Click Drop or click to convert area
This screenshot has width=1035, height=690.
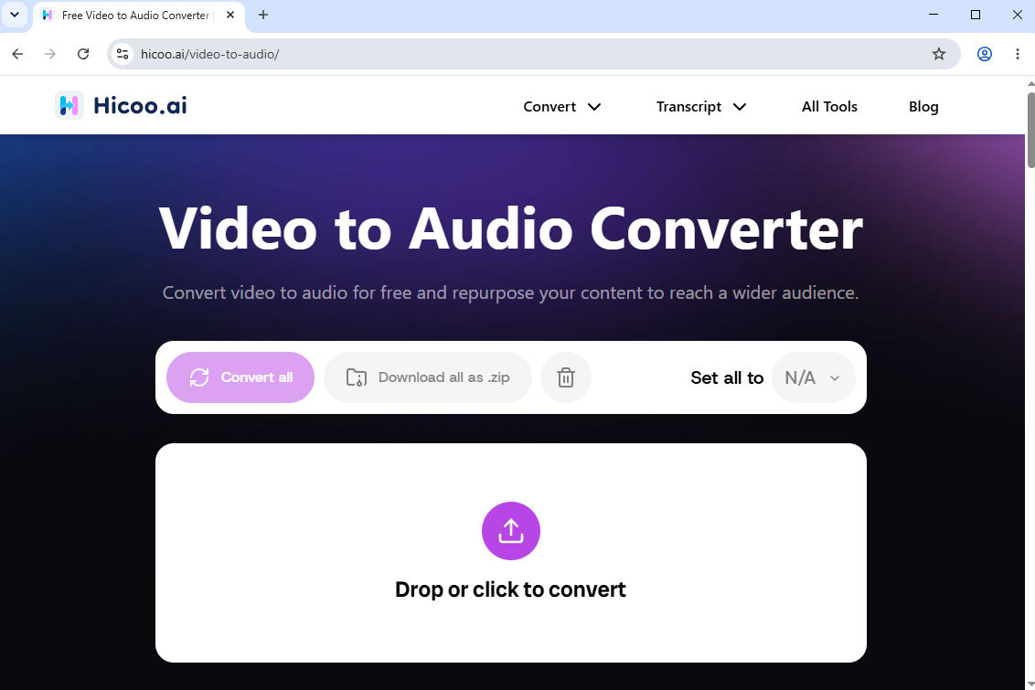click(x=511, y=553)
